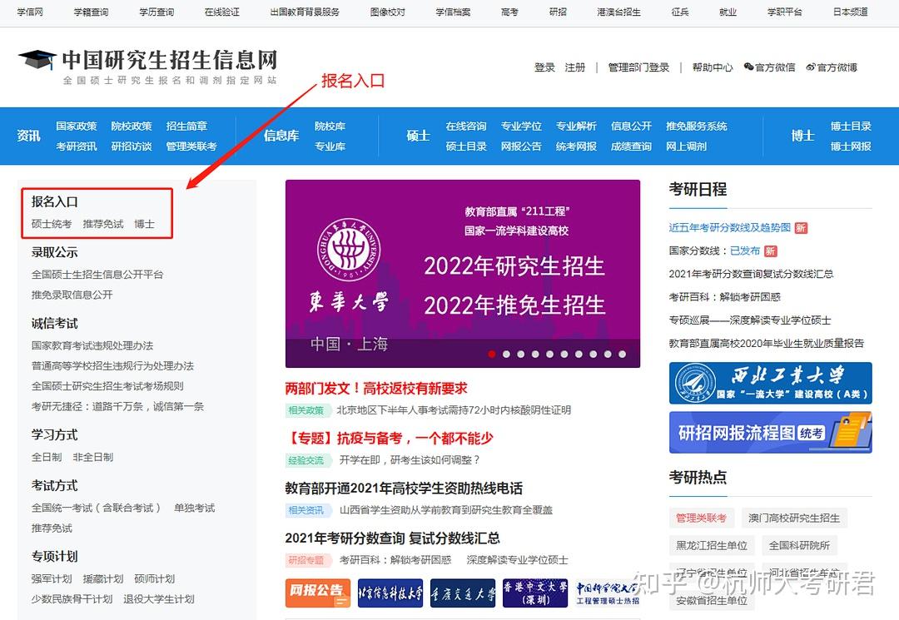Open the 重庆交通大学 logo link
The height and width of the screenshot is (620, 899).
point(463,593)
